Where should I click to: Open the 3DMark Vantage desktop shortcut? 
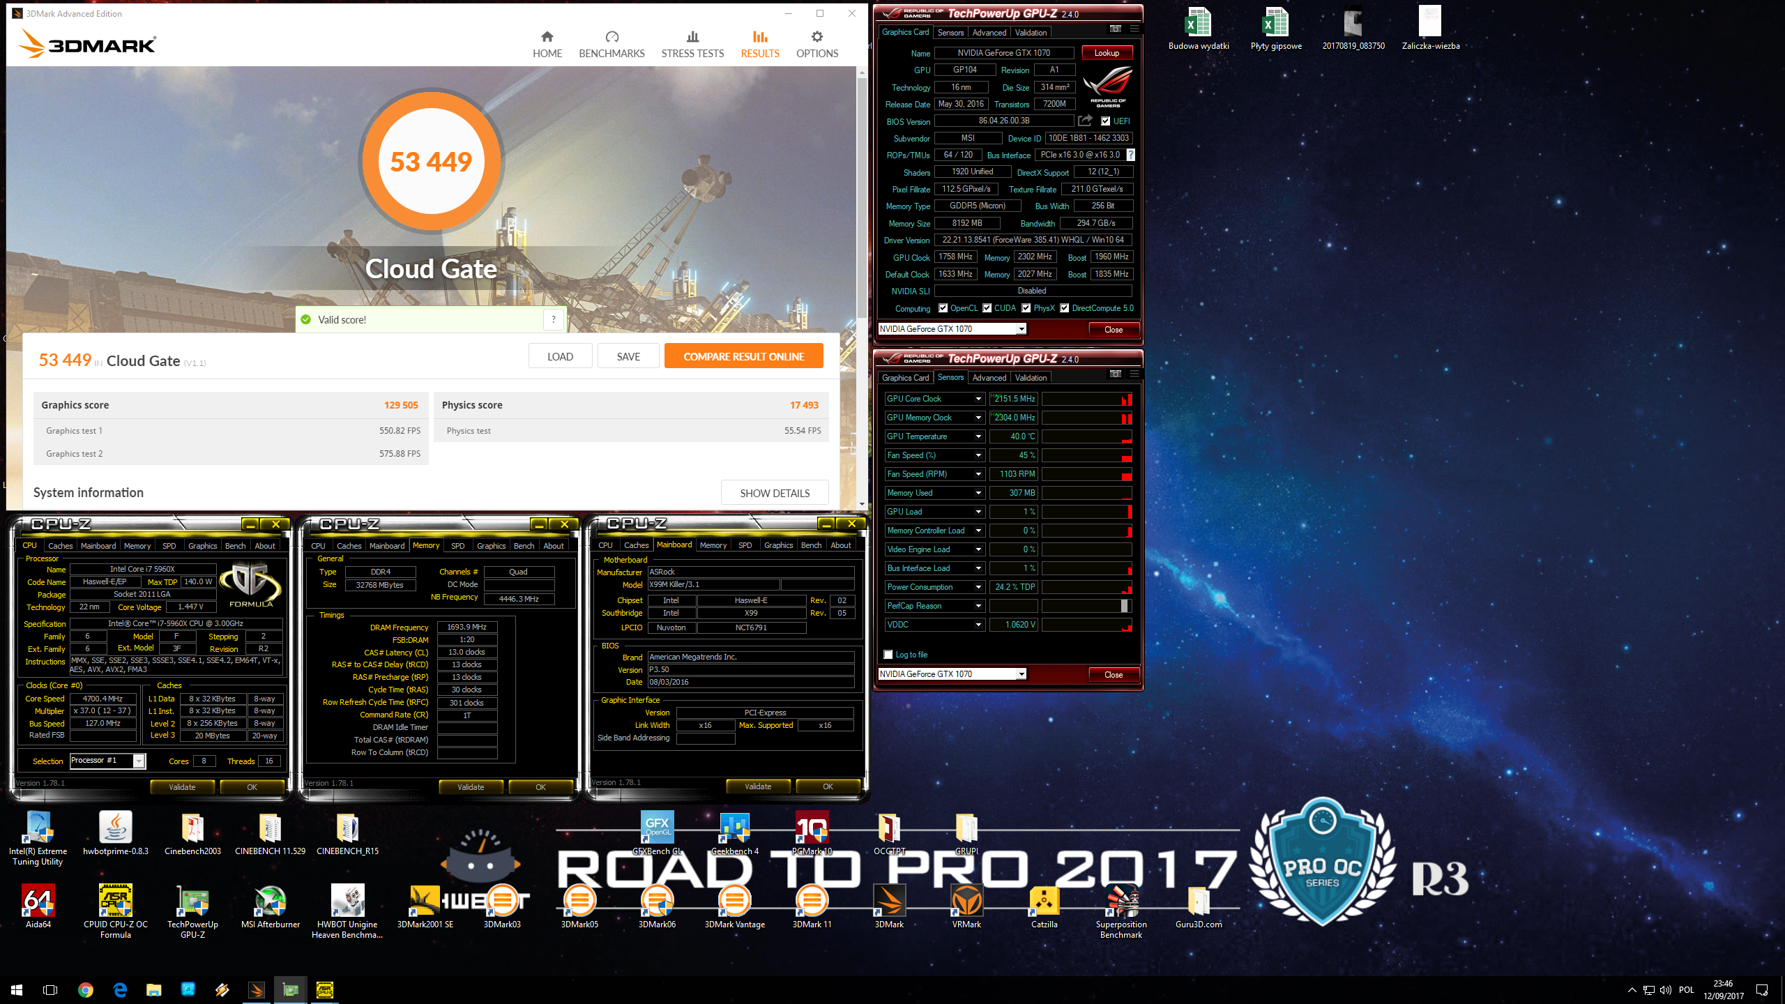point(734,906)
